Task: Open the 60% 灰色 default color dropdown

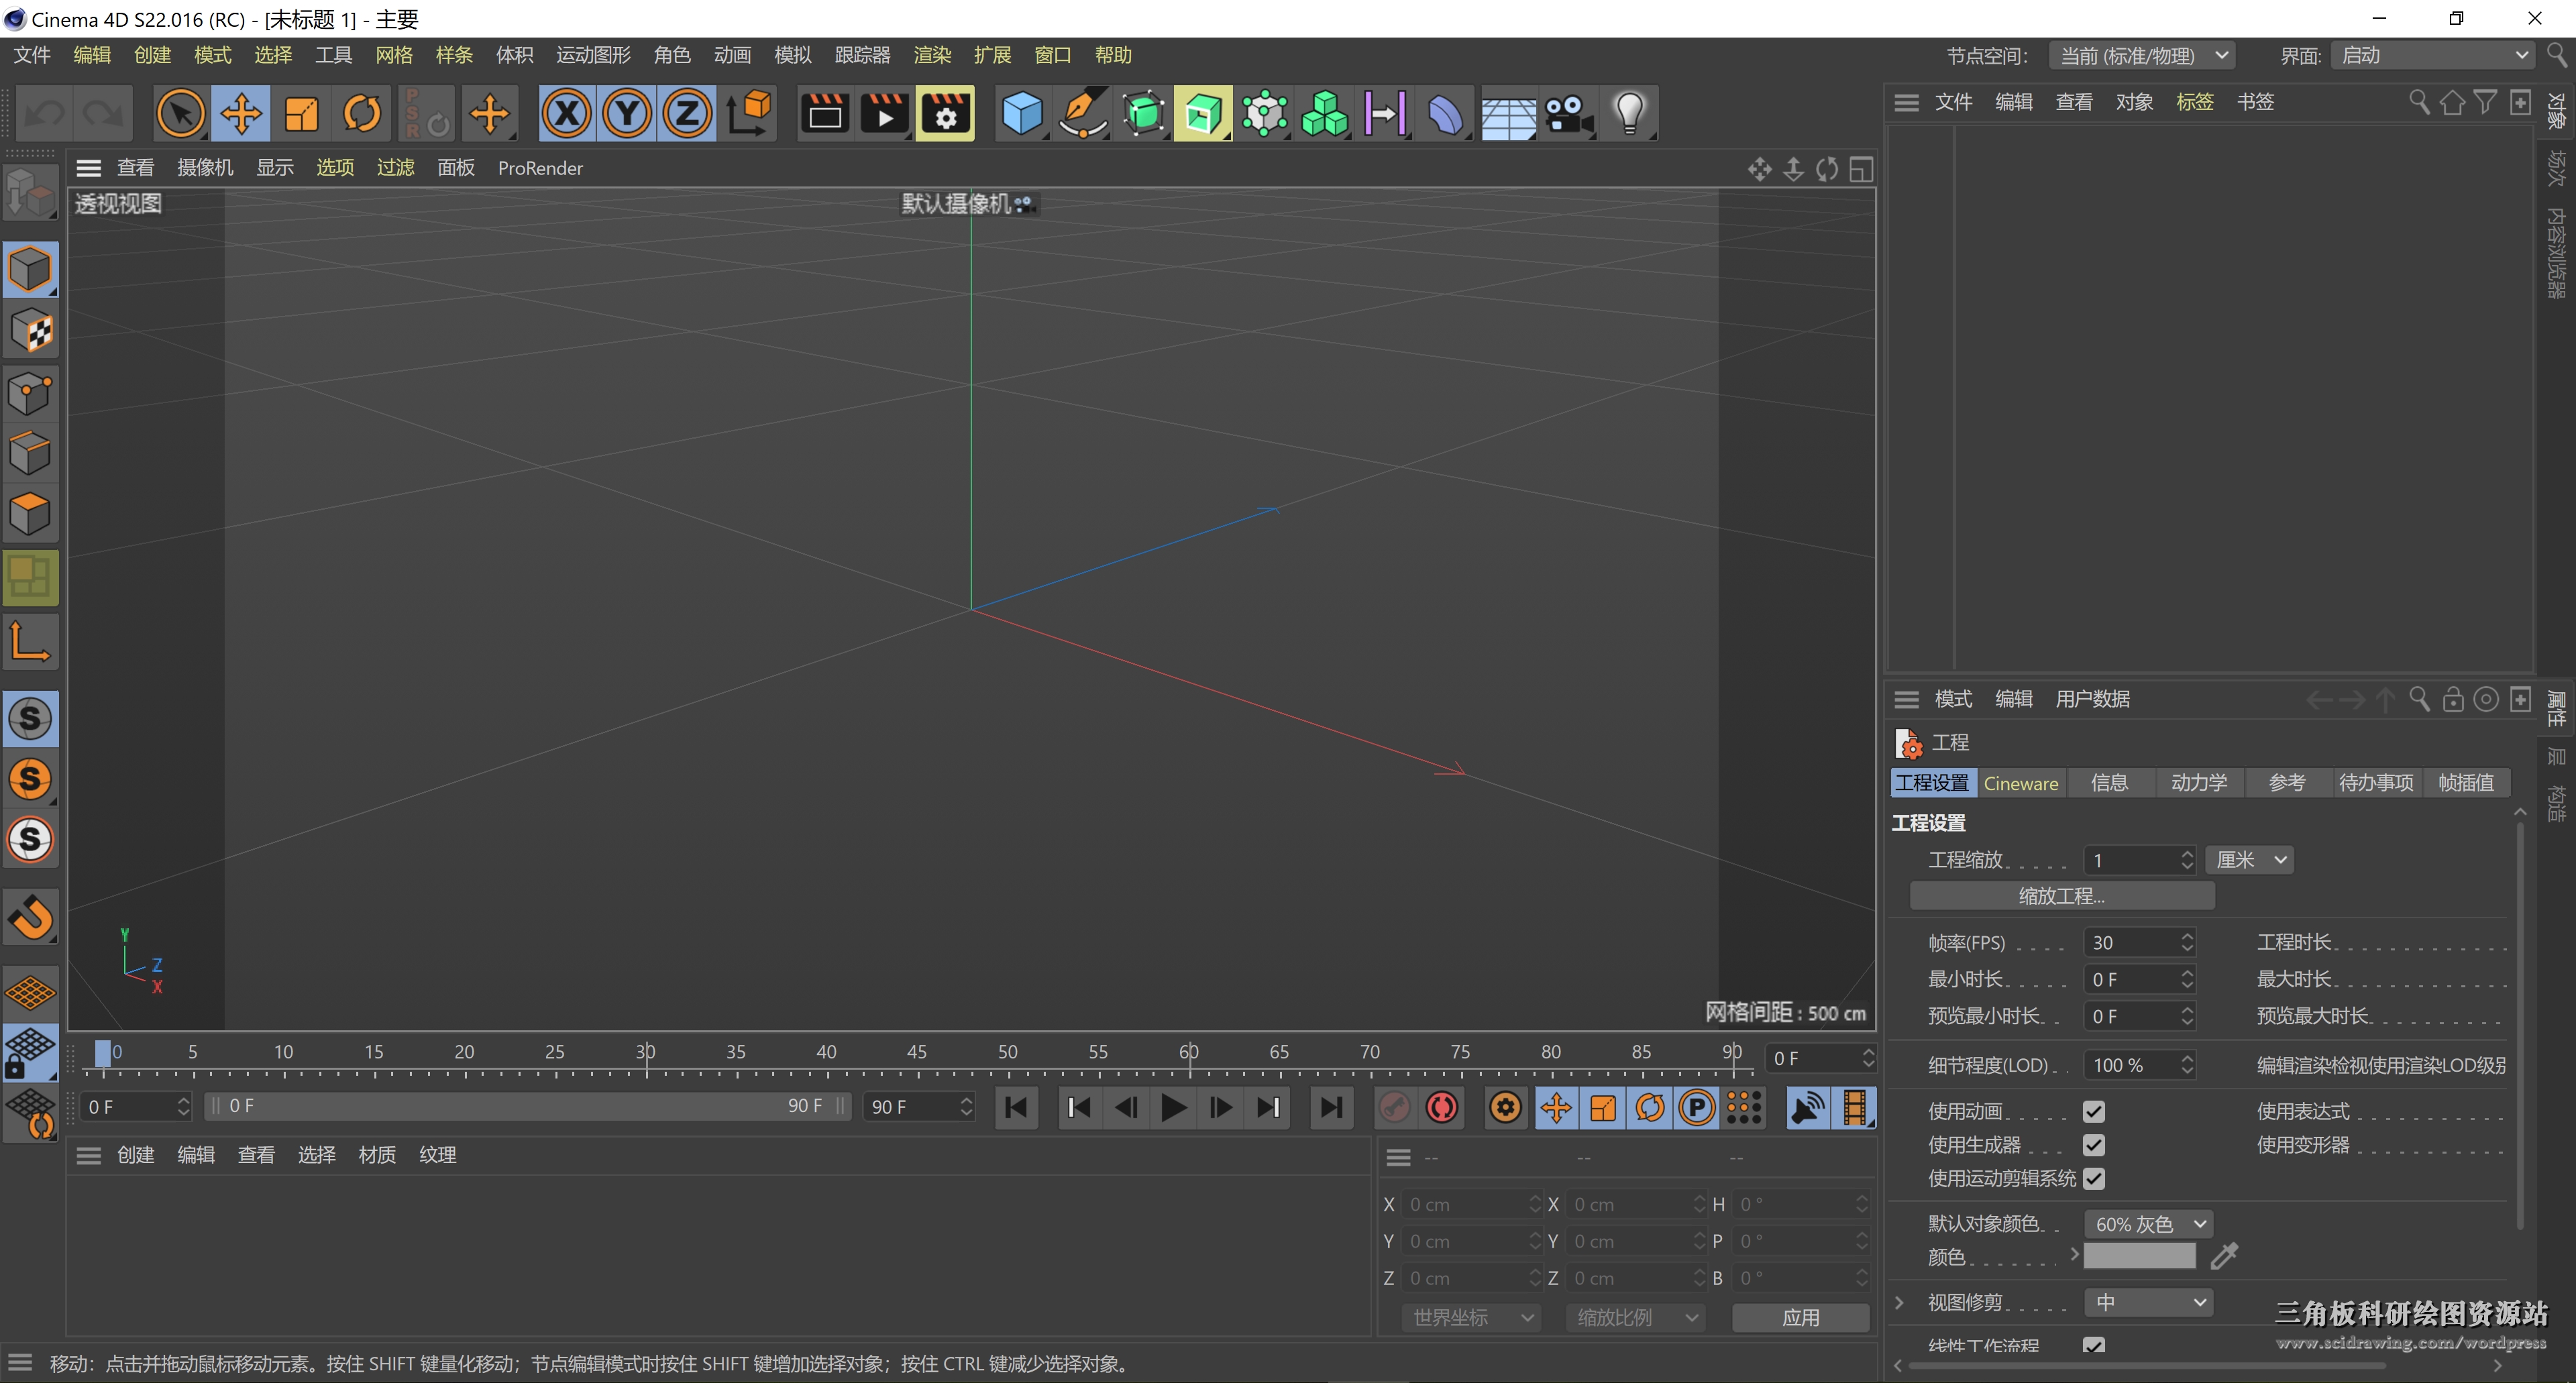Action: (x=2148, y=1224)
